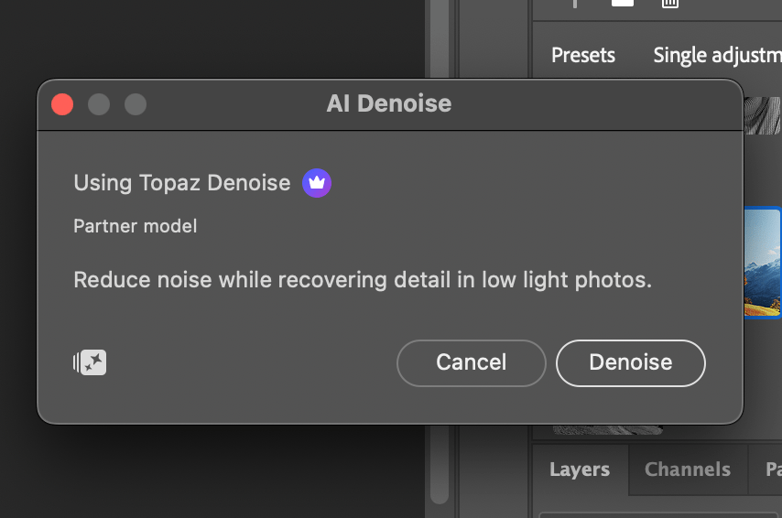
Task: Choose the black-and-white striped preset thumbnail
Action: [762, 115]
